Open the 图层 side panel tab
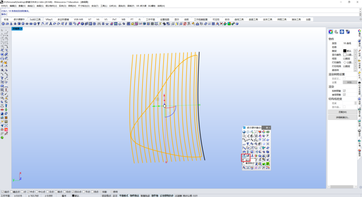The image size is (362, 197). point(359,153)
